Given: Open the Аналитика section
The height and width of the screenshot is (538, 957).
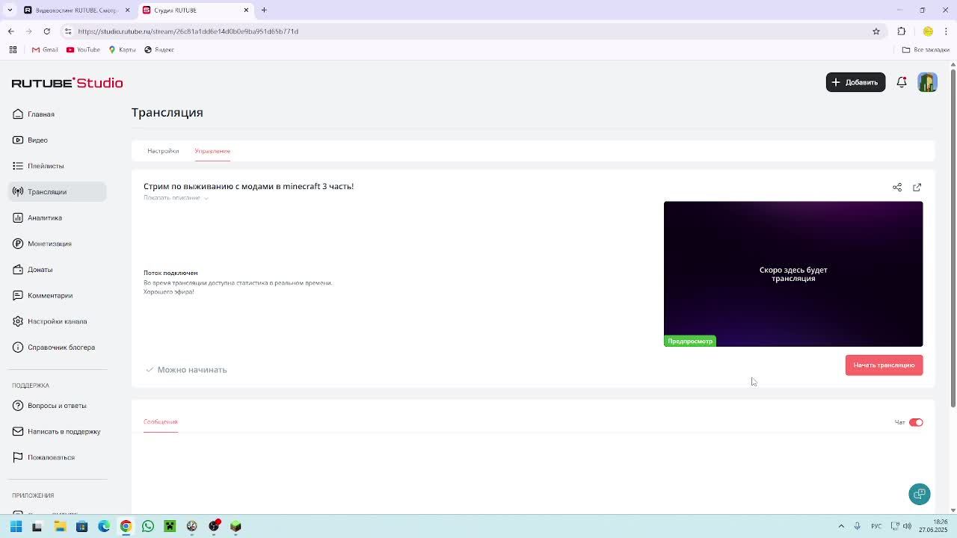Looking at the screenshot, I should coord(38,217).
